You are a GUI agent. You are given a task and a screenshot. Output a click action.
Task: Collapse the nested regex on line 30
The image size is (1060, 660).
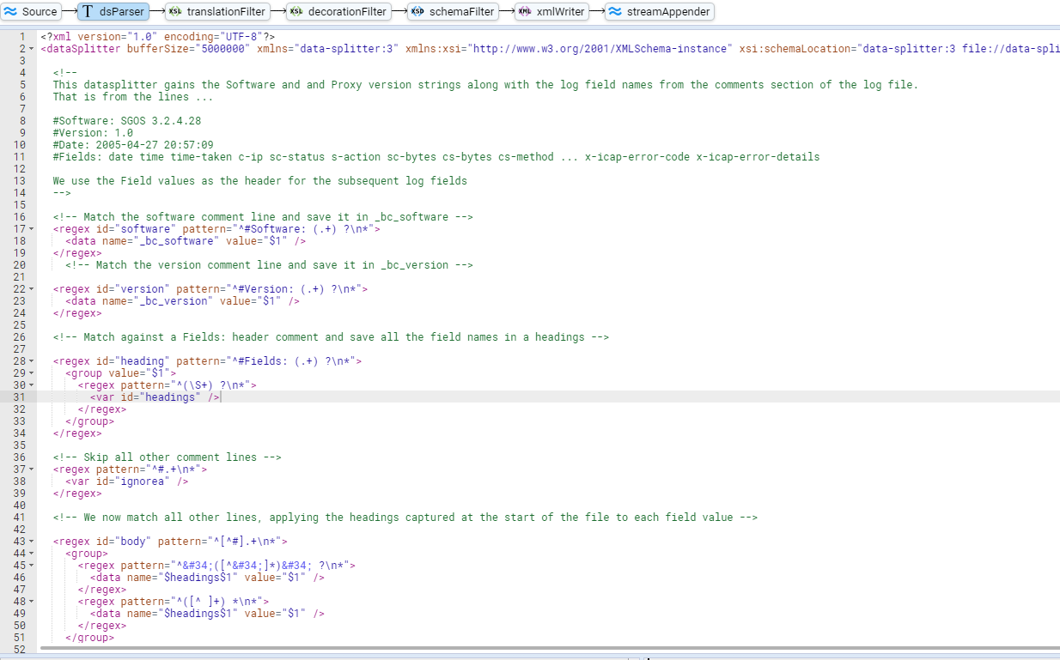tap(32, 385)
